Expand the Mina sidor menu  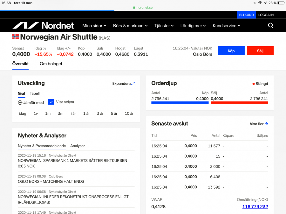click(94, 26)
